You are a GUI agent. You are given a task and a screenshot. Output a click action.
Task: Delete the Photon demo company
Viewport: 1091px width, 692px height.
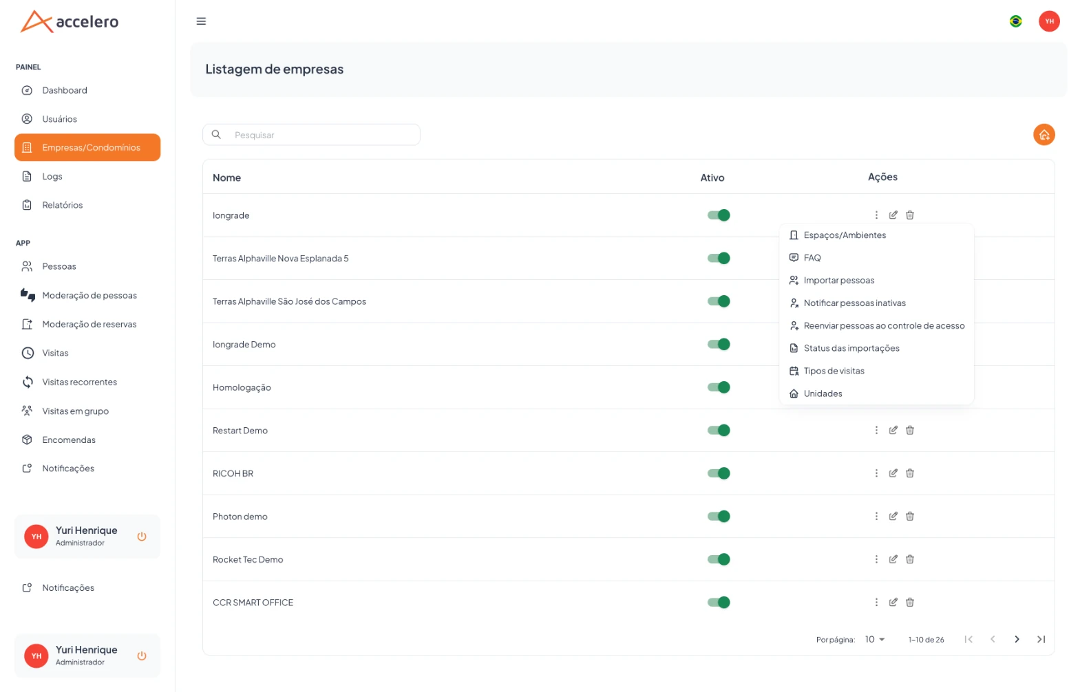click(x=910, y=517)
